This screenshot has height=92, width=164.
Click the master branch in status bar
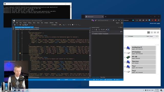pos(117,80)
